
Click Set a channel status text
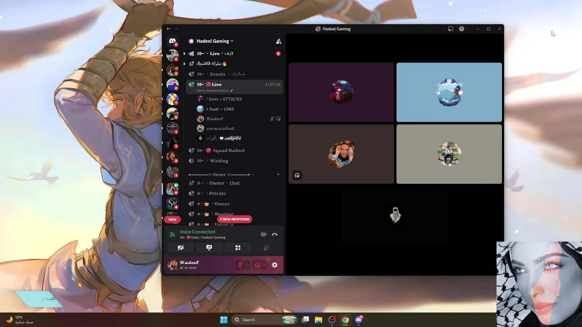pos(212,90)
